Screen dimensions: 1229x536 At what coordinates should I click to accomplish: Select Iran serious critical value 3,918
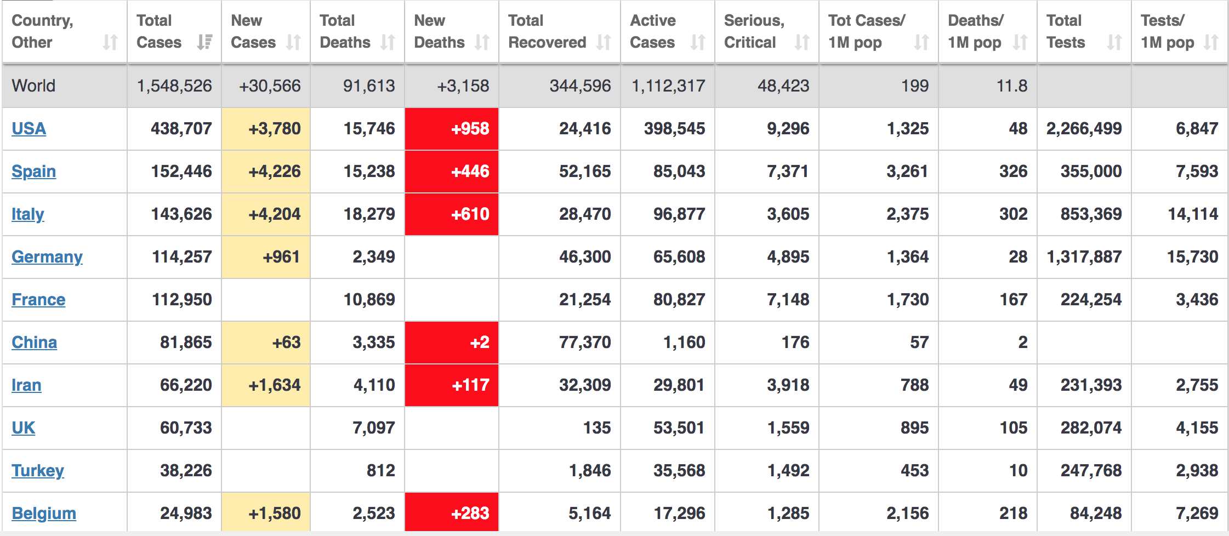coord(788,385)
